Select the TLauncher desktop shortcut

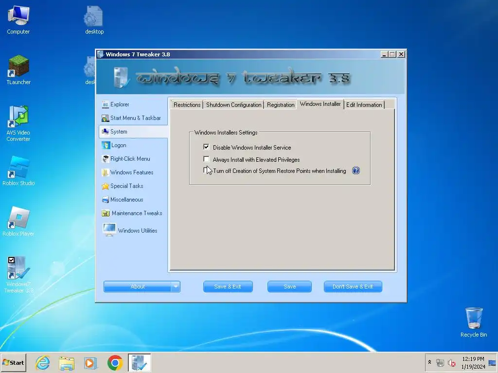click(x=18, y=70)
